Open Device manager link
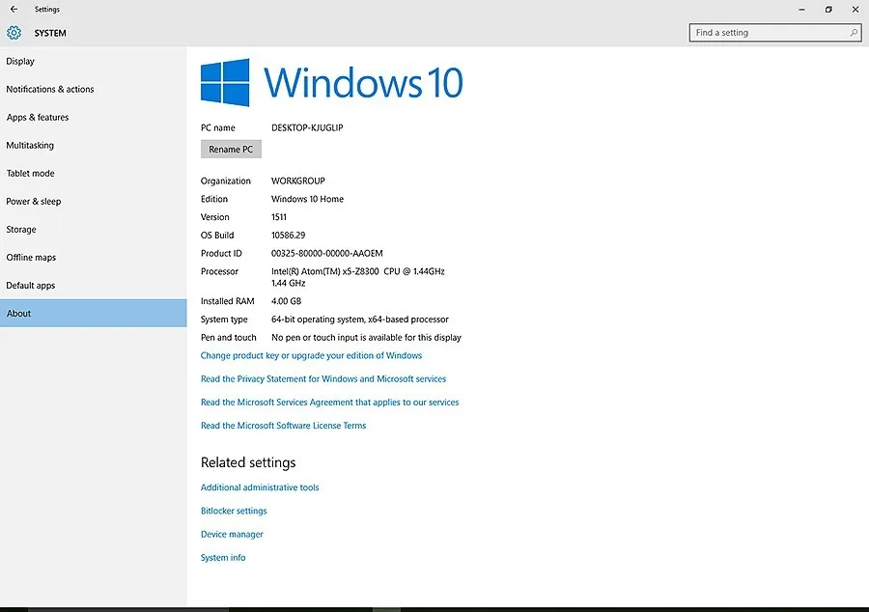Screen dimensions: 869x612 [232, 534]
